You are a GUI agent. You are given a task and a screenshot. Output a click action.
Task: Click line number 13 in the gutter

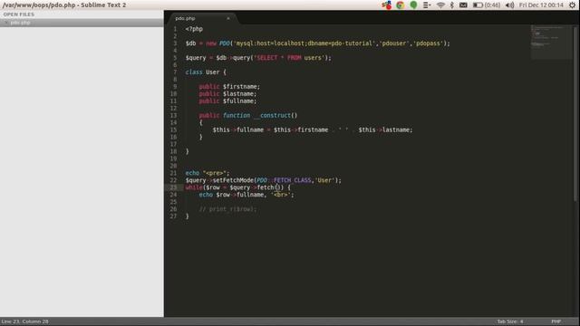173,115
